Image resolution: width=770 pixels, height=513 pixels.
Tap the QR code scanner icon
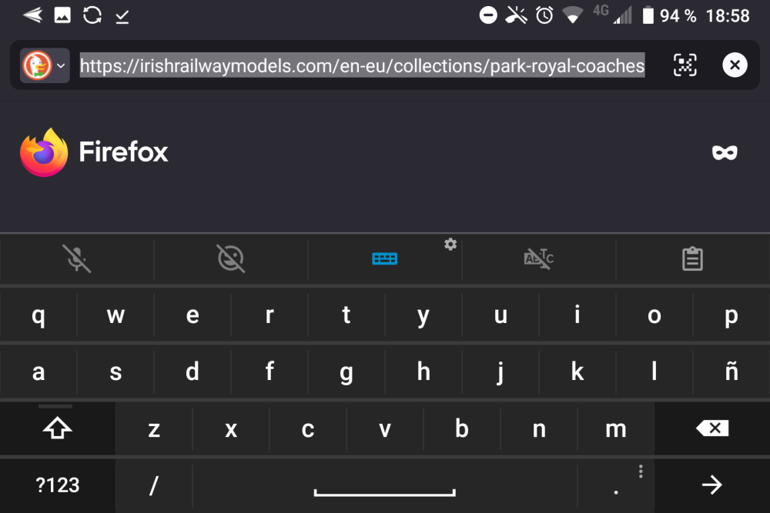(685, 65)
